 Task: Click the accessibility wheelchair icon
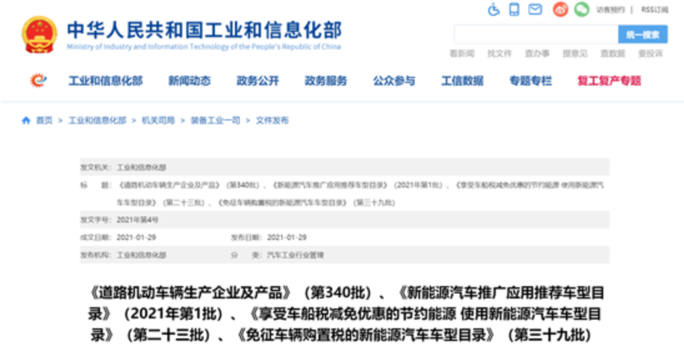pos(493,9)
